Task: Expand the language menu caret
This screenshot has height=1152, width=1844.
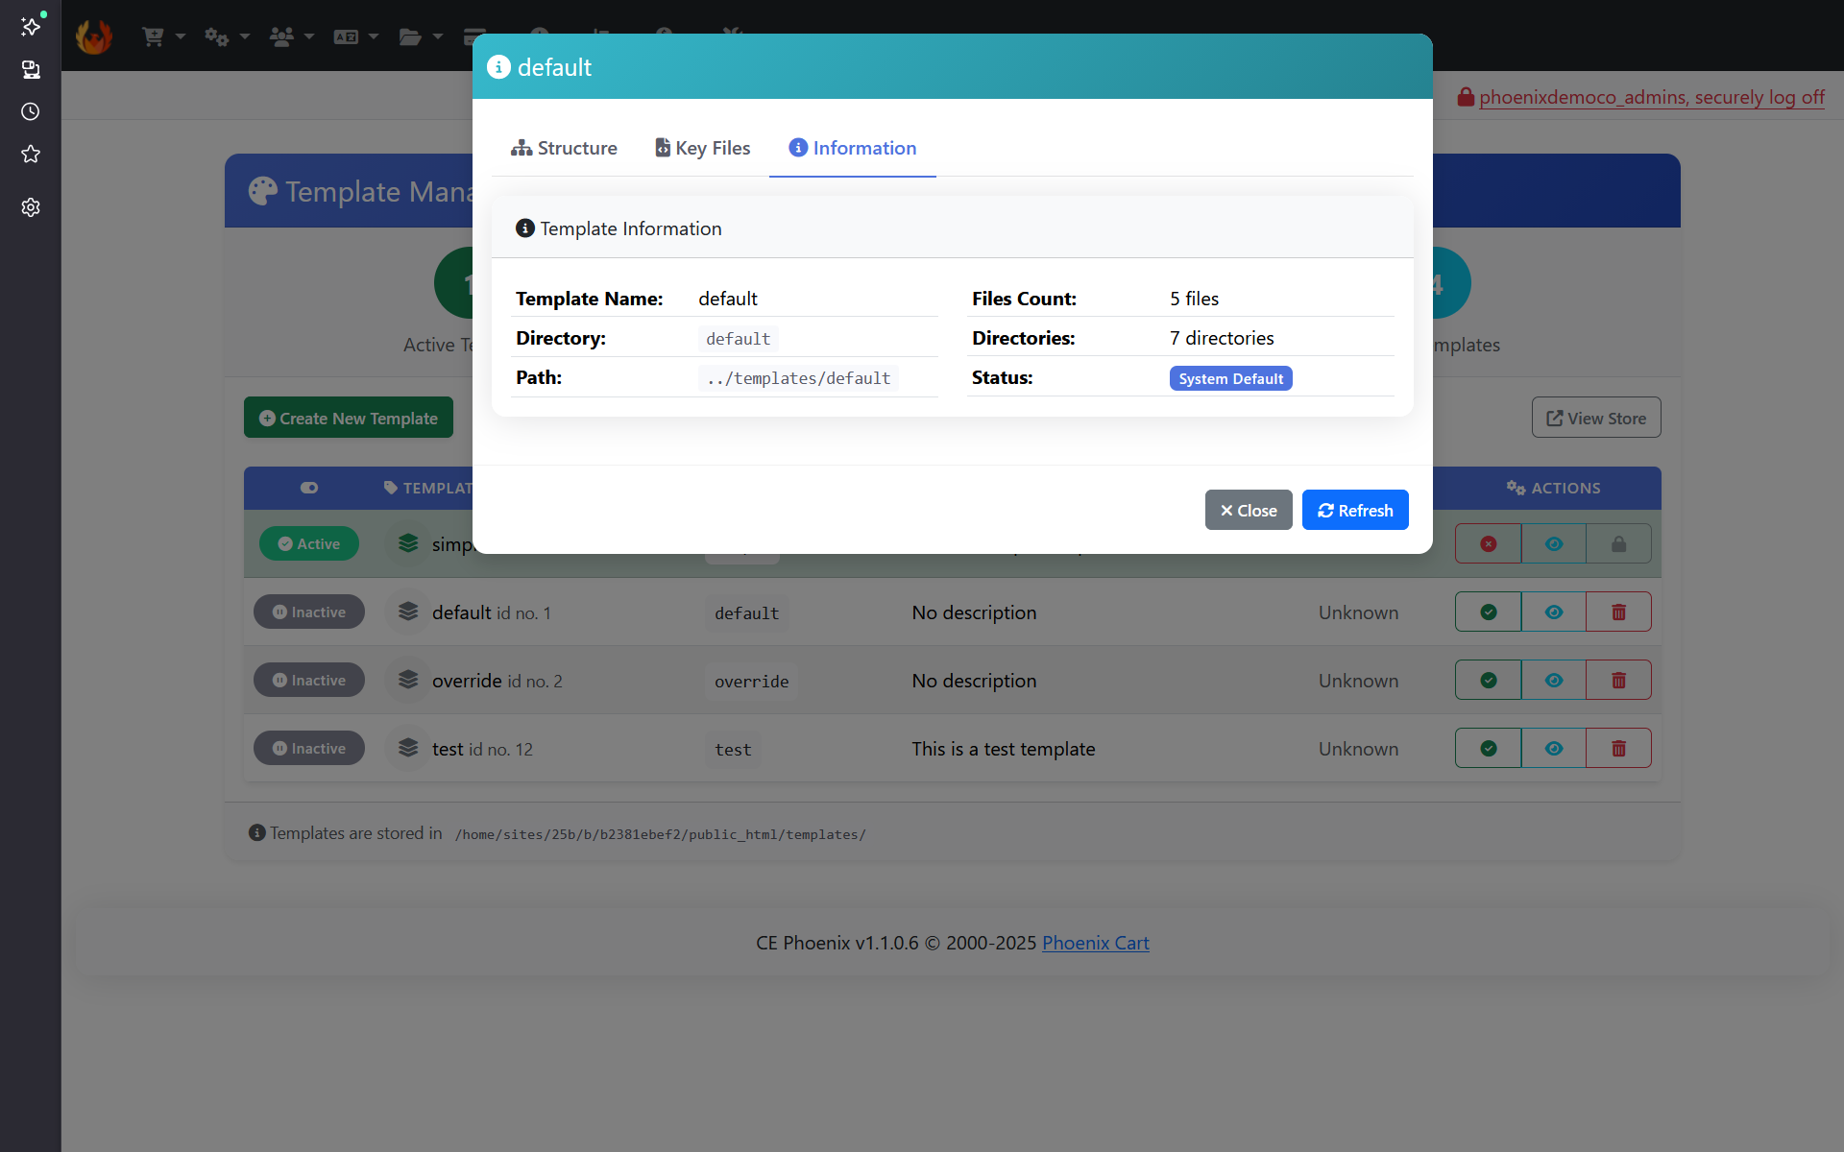Action: coord(374,36)
